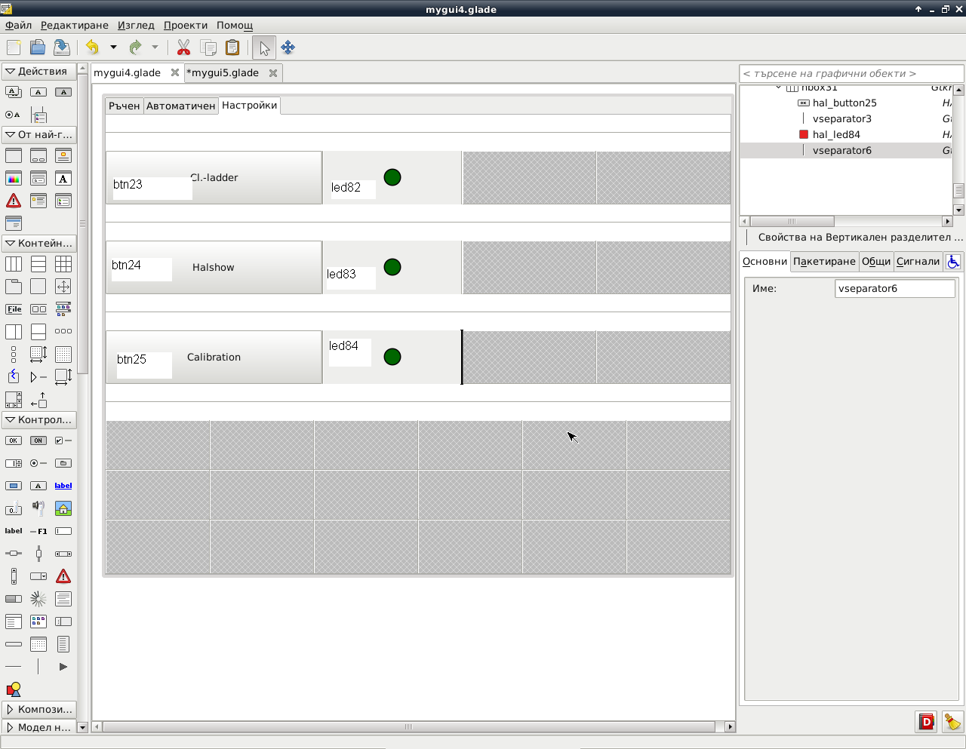Switch to the Автоматичен notebook tab
The width and height of the screenshot is (966, 749).
click(x=181, y=106)
